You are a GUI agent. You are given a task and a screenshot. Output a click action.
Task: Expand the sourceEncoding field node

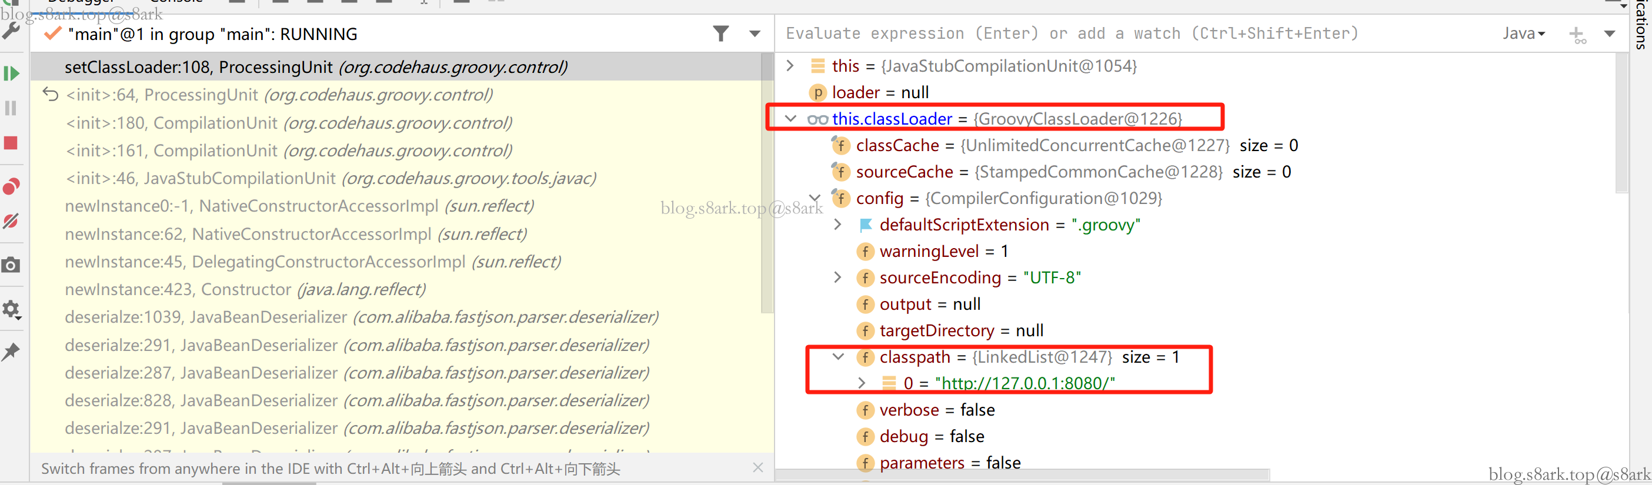[x=837, y=277]
